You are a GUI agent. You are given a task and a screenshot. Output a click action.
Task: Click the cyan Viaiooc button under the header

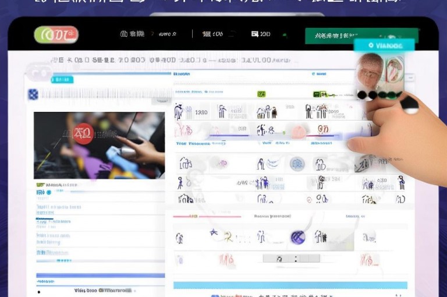(x=384, y=45)
